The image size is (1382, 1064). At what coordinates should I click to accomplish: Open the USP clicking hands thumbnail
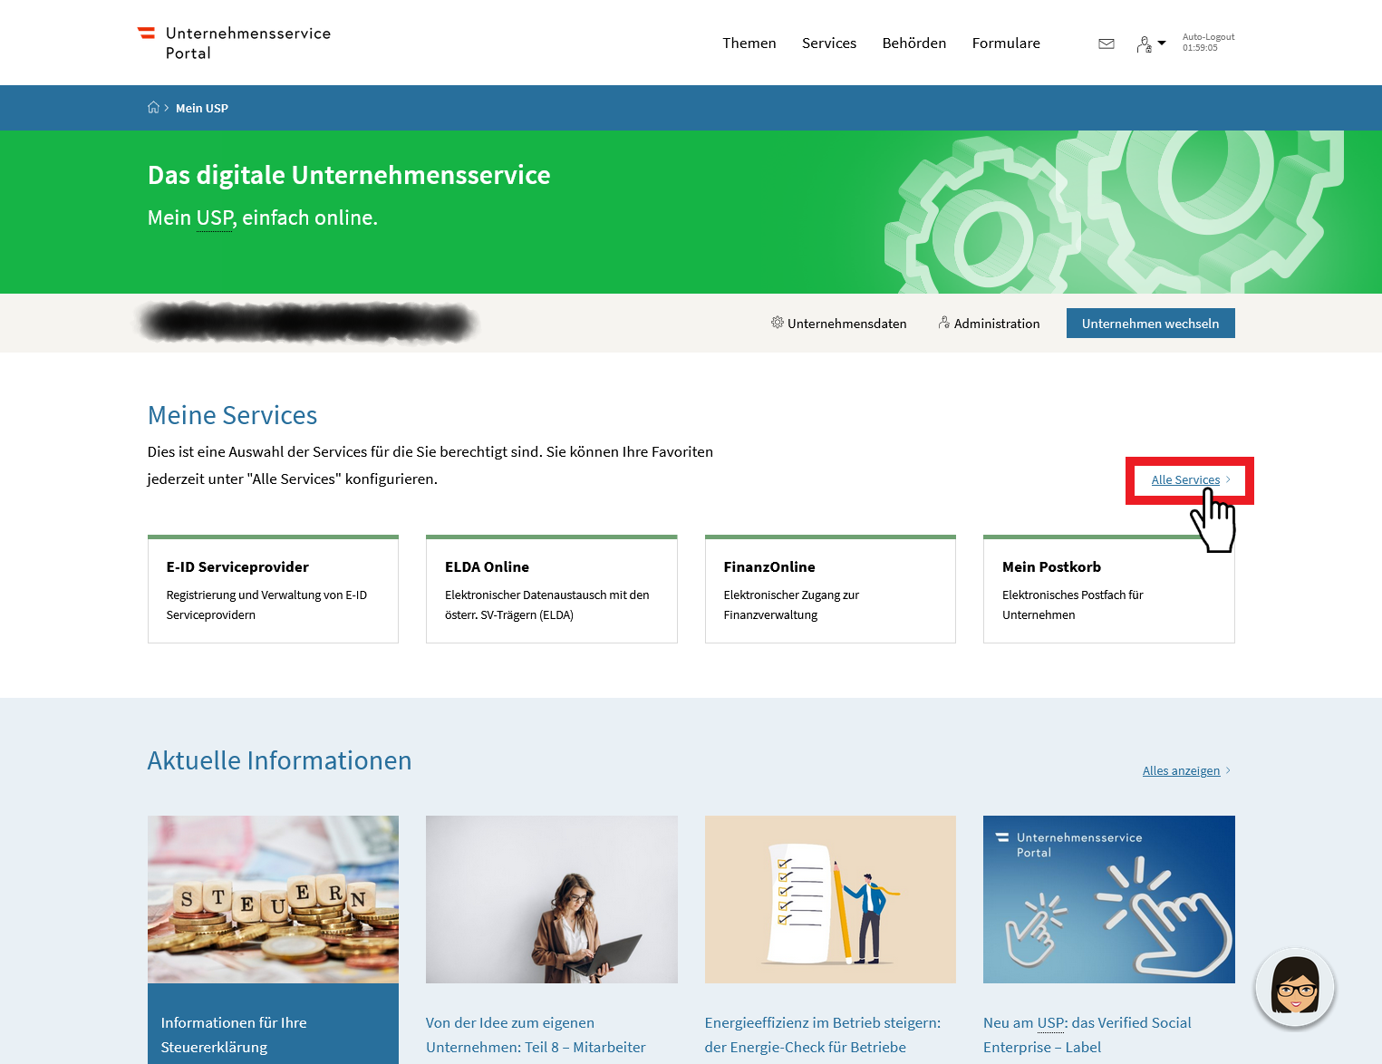pos(1109,899)
